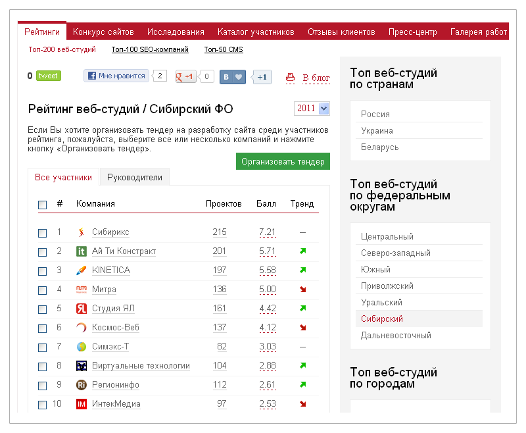Check the box for Студия ЯЛ row
526x433 pixels.
[42, 309]
